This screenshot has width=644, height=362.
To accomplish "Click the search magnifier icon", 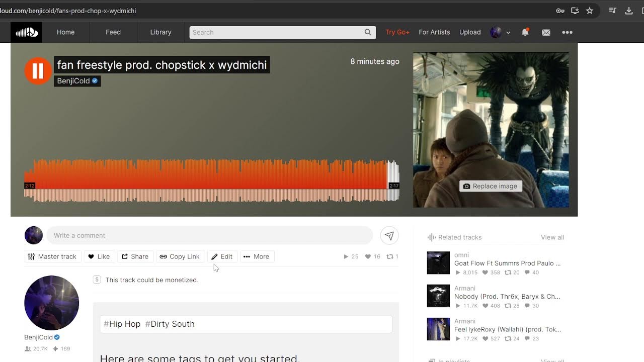I will pyautogui.click(x=368, y=32).
